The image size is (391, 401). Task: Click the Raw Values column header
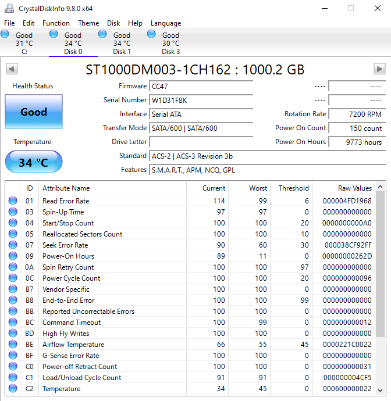[344, 188]
